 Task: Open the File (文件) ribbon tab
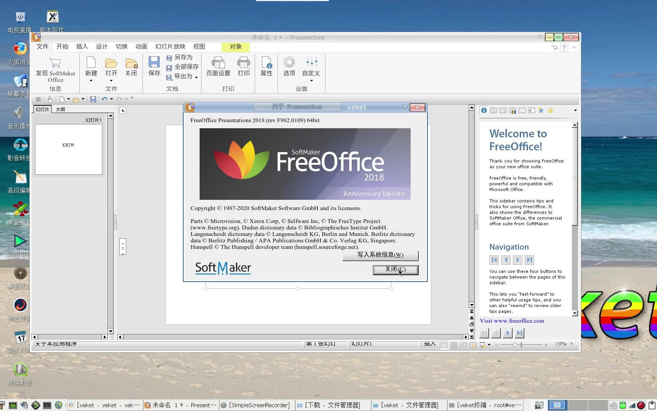point(43,46)
